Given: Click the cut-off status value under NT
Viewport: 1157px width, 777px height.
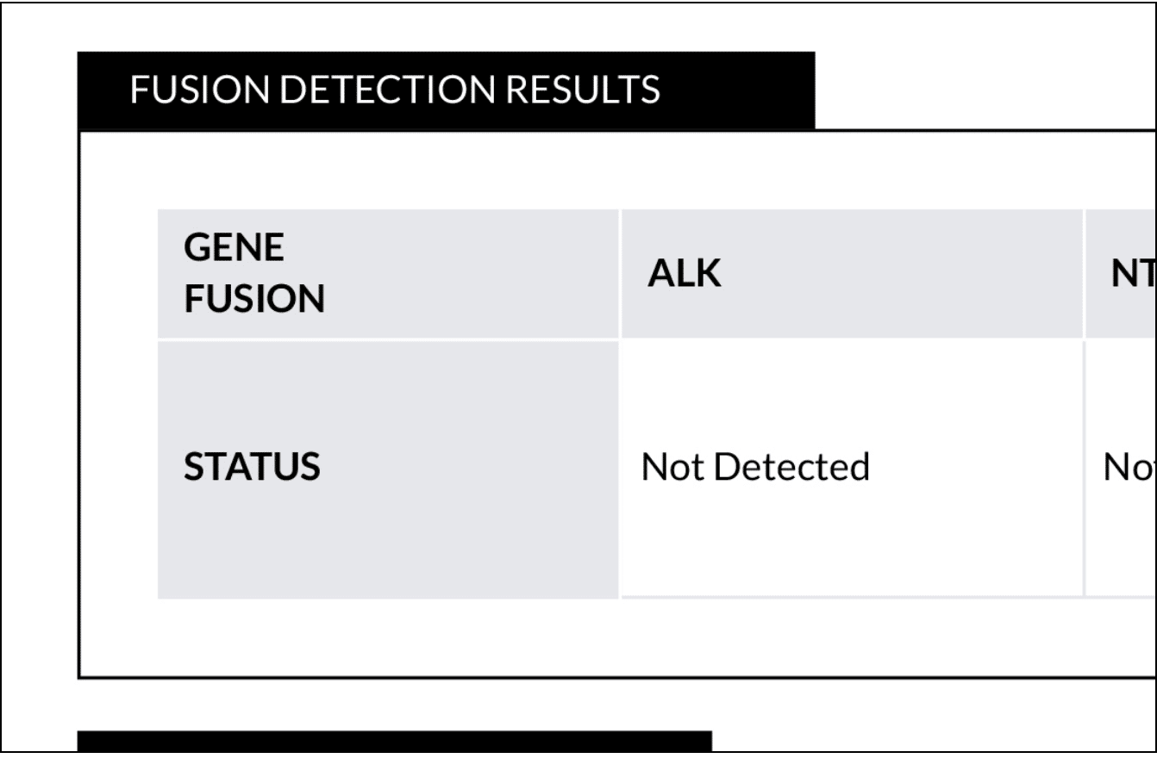Looking at the screenshot, I should coord(1129,467).
